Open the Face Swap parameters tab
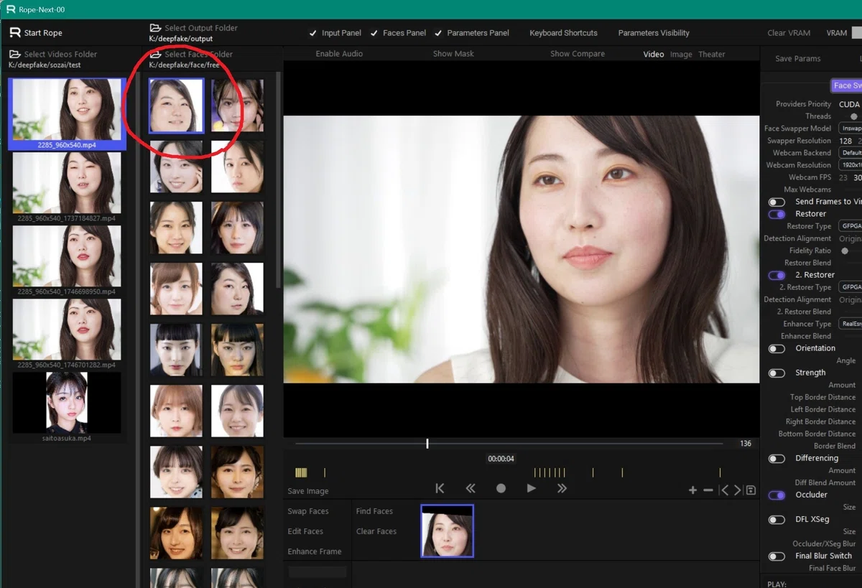The height and width of the screenshot is (588, 862). point(846,85)
